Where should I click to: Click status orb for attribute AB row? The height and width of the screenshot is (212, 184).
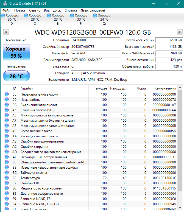point(7,141)
